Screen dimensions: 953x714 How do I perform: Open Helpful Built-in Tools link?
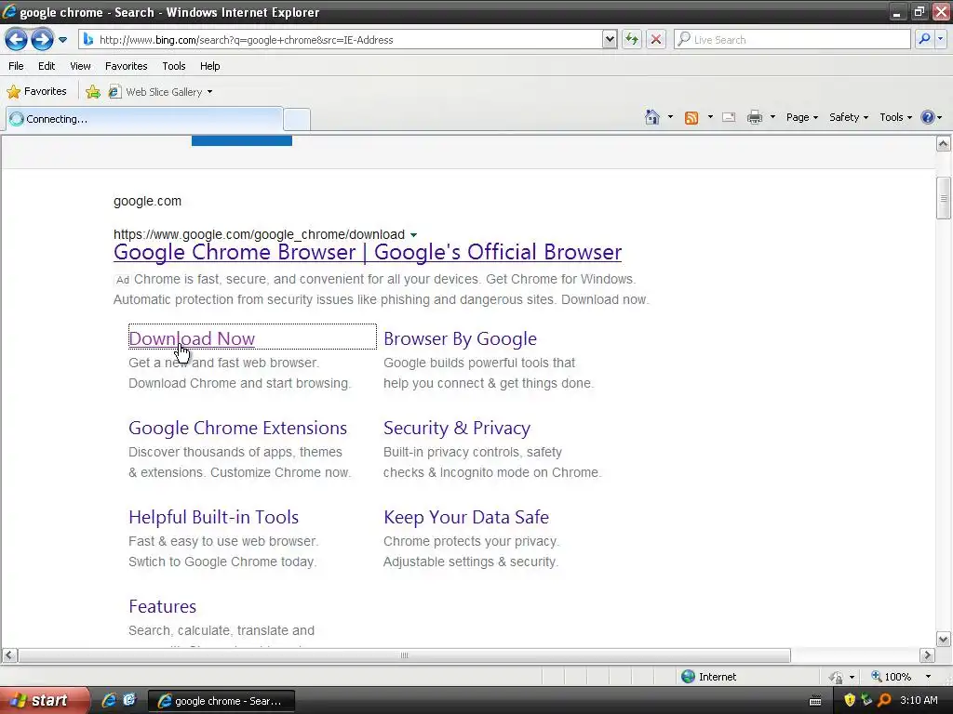pos(213,517)
